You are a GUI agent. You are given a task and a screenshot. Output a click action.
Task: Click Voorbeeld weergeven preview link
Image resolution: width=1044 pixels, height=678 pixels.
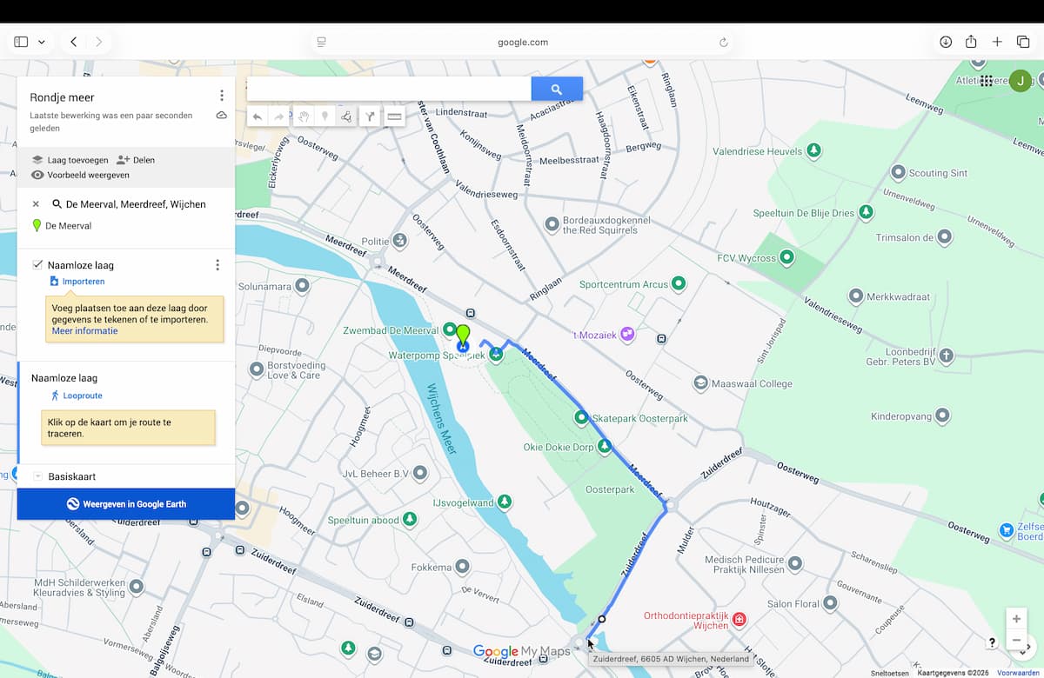pos(80,175)
